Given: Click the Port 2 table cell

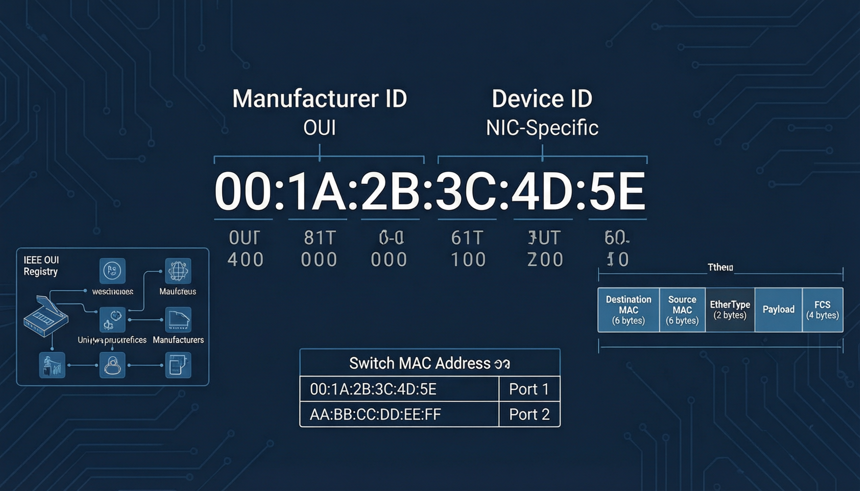Looking at the screenshot, I should [529, 414].
